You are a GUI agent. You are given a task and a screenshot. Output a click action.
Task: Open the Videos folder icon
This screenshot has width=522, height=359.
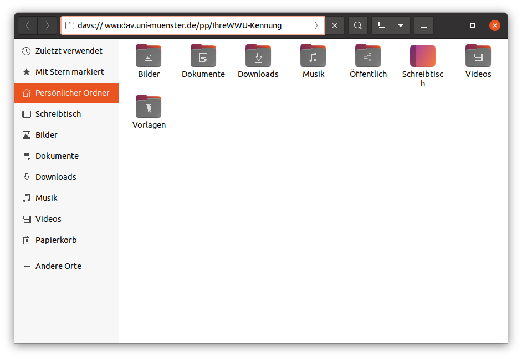478,56
